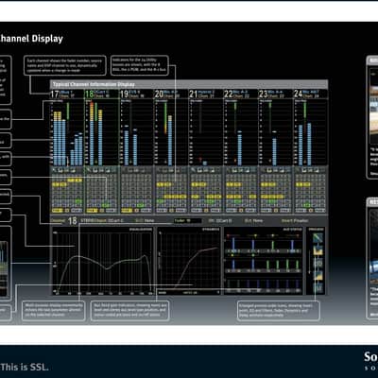
Task: Select the bottom Process Order icon
Action: pyautogui.click(x=318, y=288)
